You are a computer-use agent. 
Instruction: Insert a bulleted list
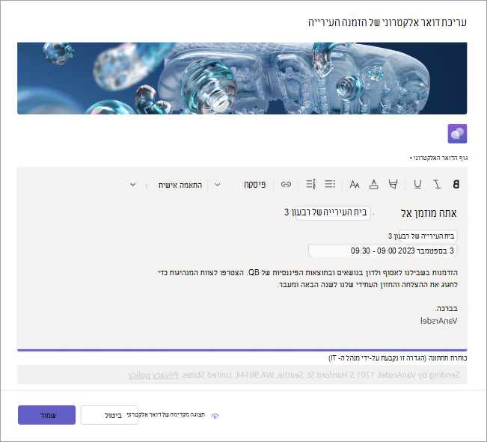point(330,184)
